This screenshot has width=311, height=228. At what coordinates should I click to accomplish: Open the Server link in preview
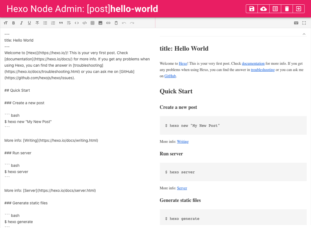[182, 188]
